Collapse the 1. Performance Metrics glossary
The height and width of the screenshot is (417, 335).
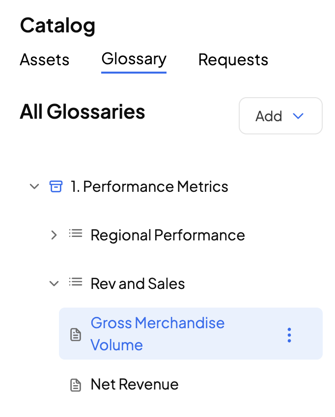pos(34,186)
